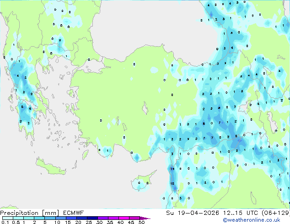Open the weatheronline.co.uk copyright link
290x224 pixels.
[x=252, y=220]
